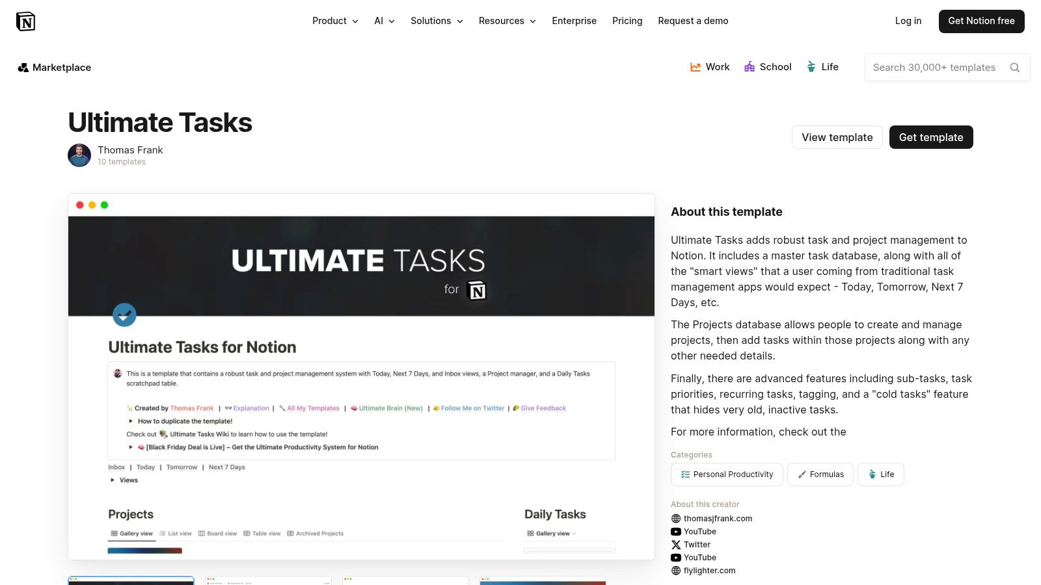
Task: Select the School templates category icon
Action: pyautogui.click(x=750, y=66)
